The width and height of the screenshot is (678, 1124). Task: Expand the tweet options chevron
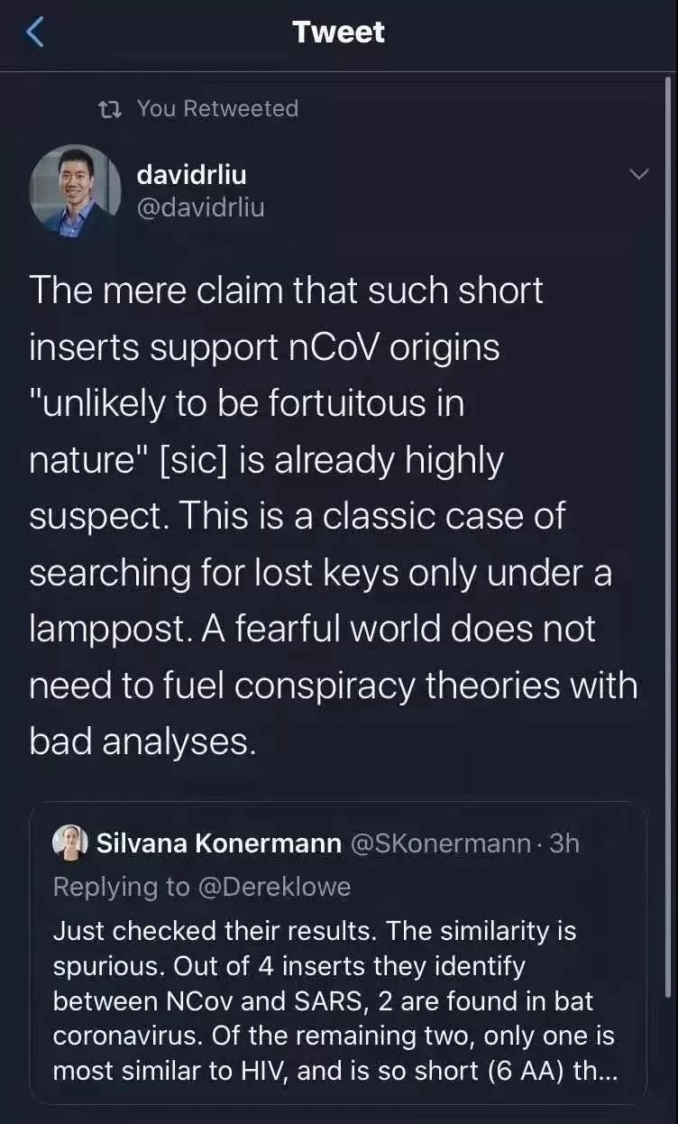click(x=638, y=174)
